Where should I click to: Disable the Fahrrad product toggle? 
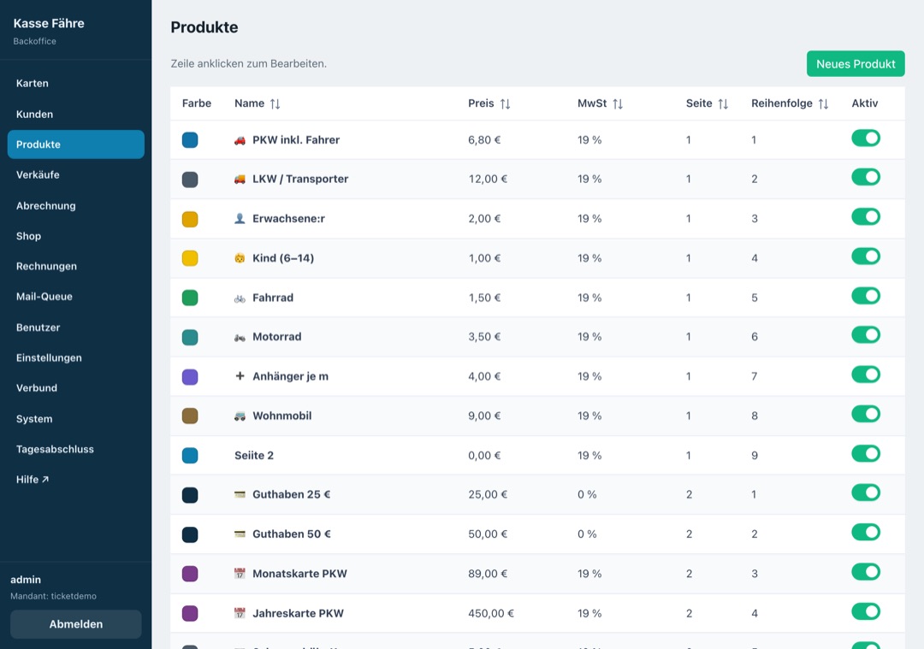click(x=866, y=296)
